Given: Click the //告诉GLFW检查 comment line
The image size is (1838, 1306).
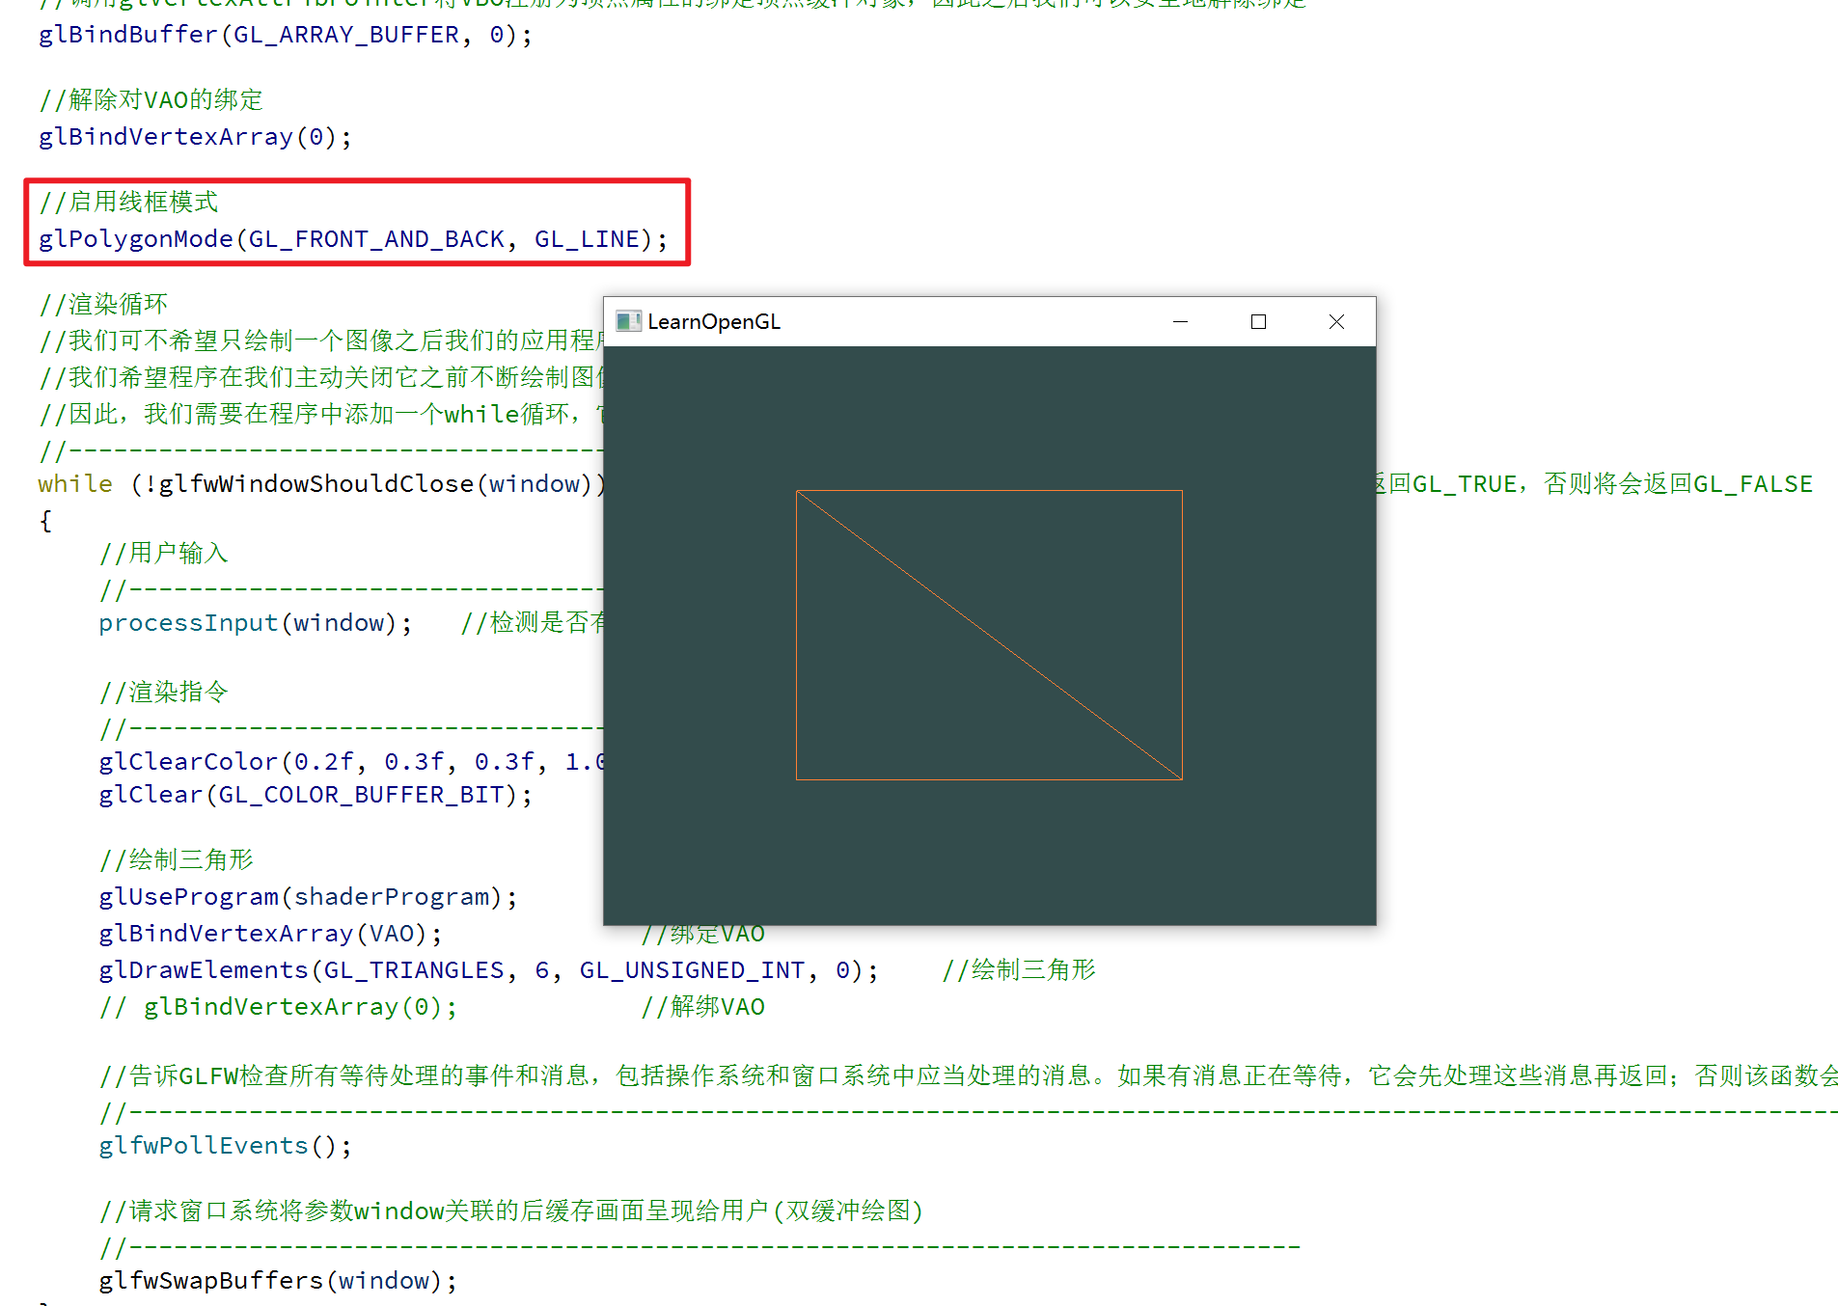Looking at the screenshot, I should (968, 1075).
